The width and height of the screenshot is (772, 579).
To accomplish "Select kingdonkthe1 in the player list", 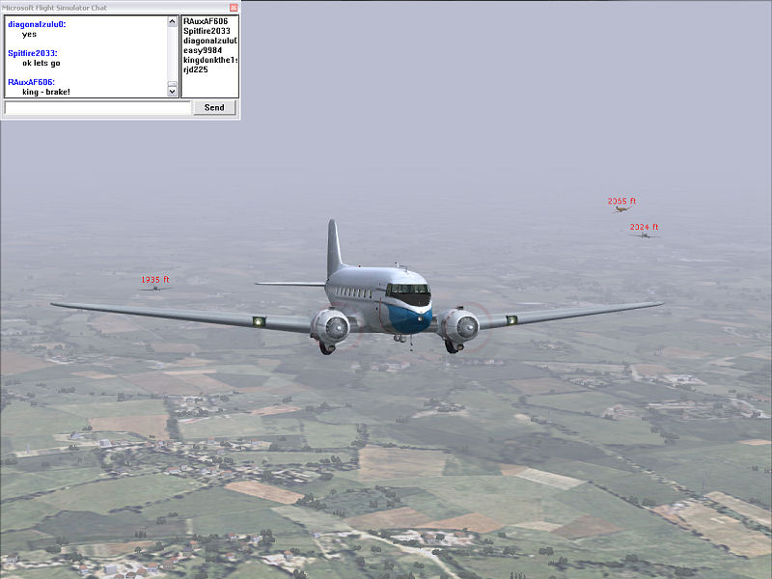I will point(210,60).
